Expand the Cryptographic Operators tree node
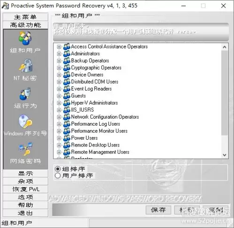The width and height of the screenshot is (234, 228). coord(59,68)
